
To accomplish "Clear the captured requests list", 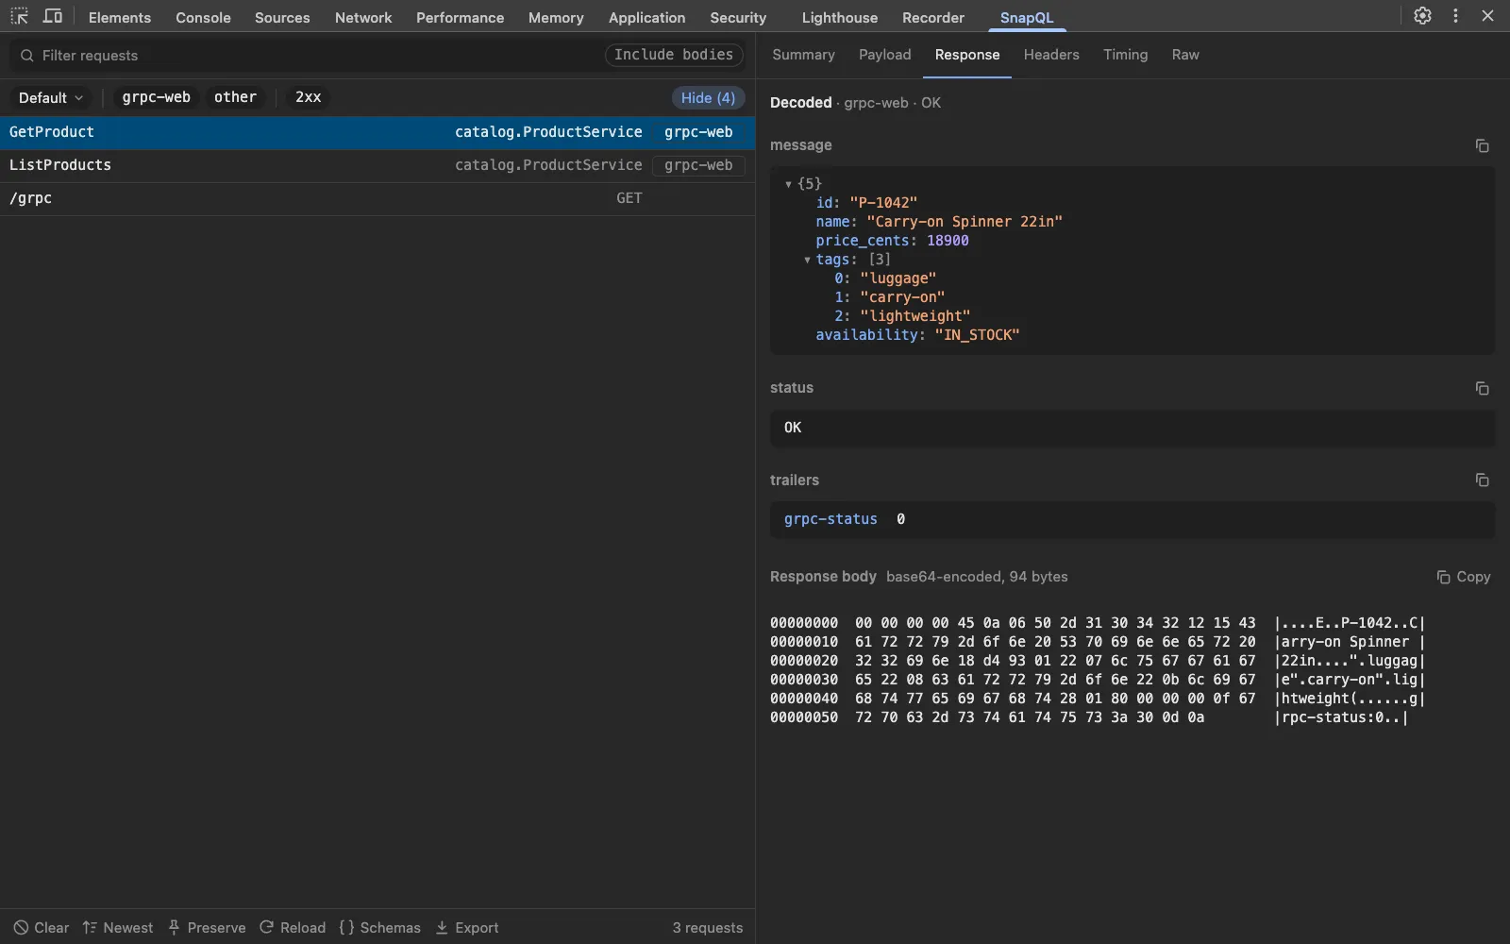I will [42, 927].
